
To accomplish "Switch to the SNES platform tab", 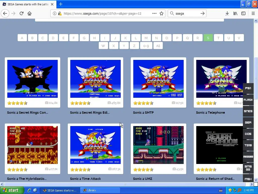I will point(248,111).
